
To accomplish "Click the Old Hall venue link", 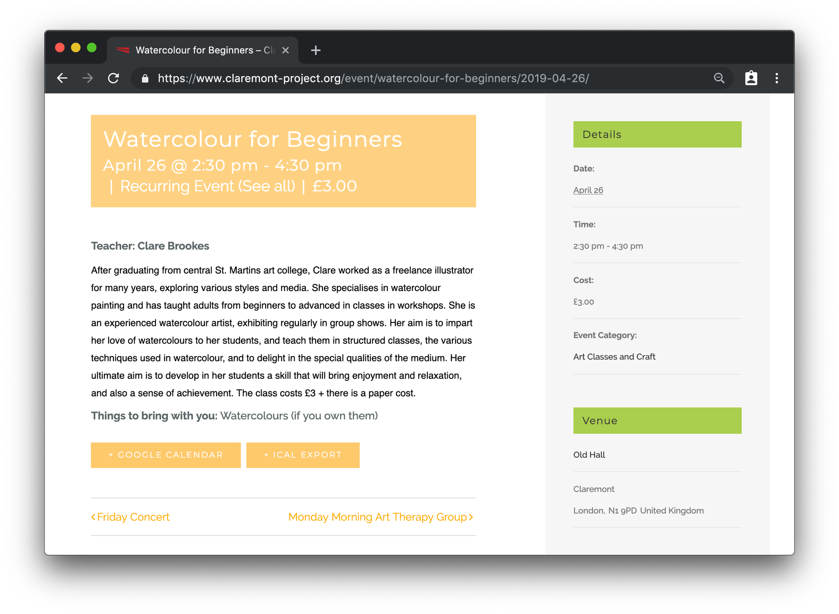I will 589,455.
